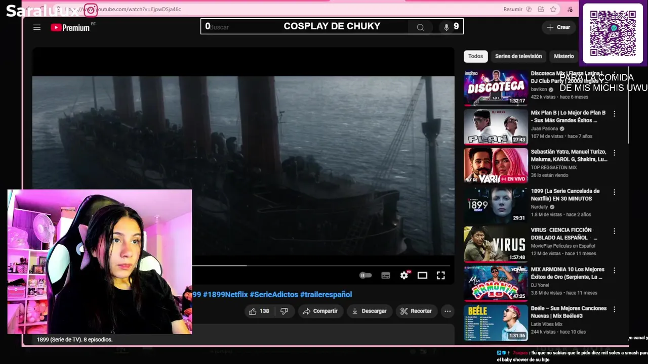The width and height of the screenshot is (648, 364).
Task: Click the search magnifier button
Action: 420,27
